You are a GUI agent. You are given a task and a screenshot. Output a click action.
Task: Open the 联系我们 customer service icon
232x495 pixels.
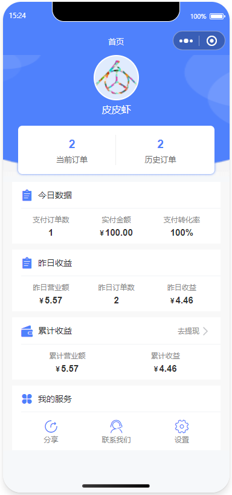pyautogui.click(x=116, y=426)
